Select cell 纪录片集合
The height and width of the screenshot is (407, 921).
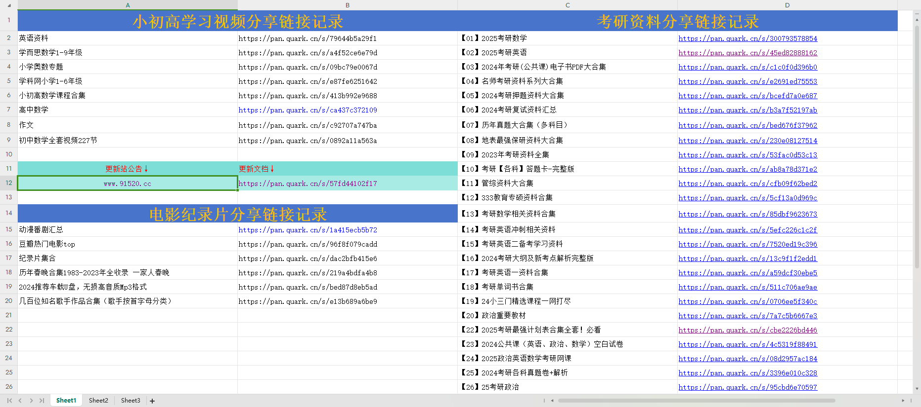(128, 258)
